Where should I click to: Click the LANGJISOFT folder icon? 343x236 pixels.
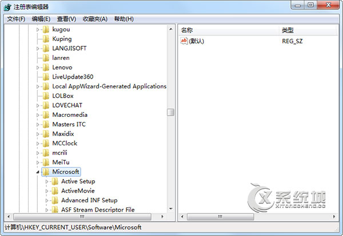click(x=46, y=48)
